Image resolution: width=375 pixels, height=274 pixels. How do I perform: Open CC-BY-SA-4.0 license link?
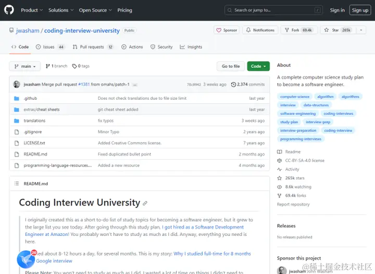tap(301, 161)
